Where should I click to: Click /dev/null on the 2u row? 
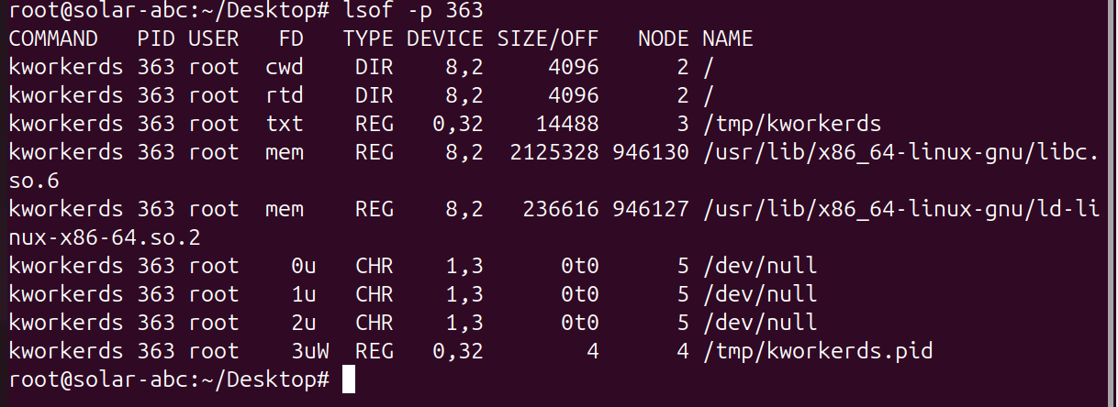click(x=760, y=324)
